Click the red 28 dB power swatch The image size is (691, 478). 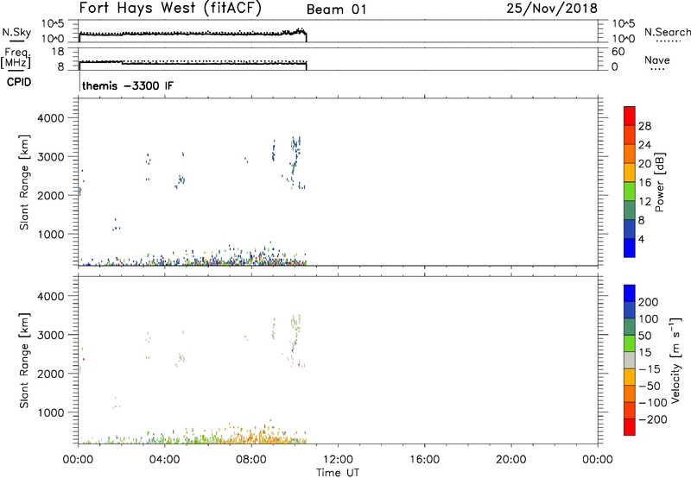click(630, 116)
